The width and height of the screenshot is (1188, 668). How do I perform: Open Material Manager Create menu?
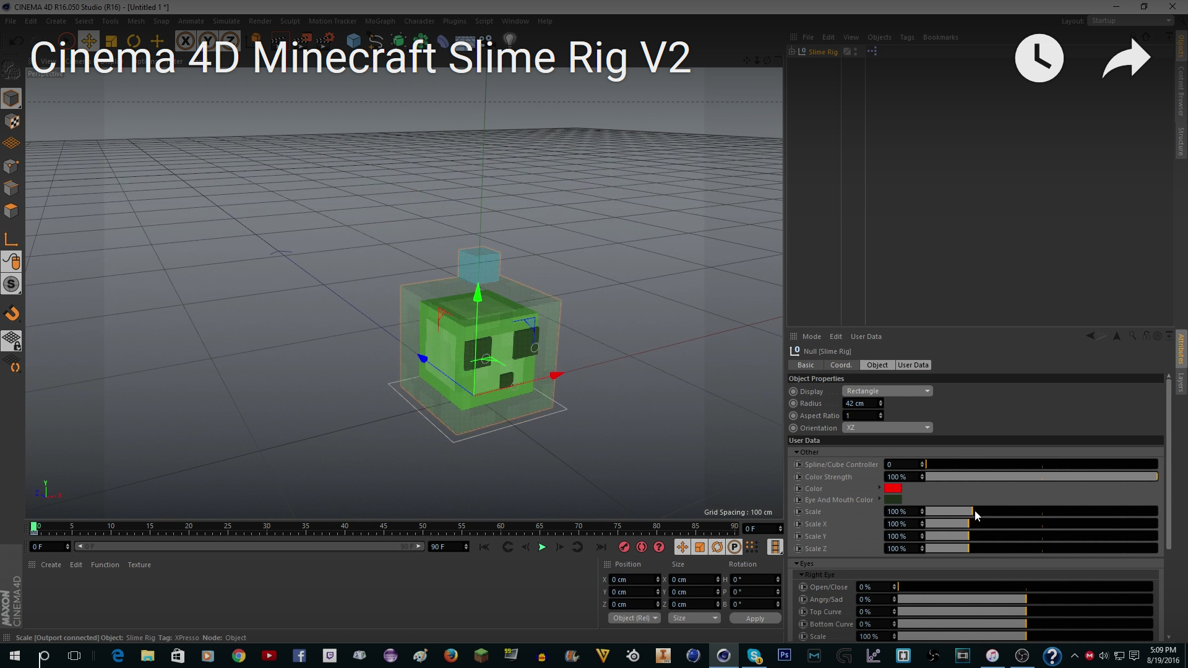click(x=51, y=565)
